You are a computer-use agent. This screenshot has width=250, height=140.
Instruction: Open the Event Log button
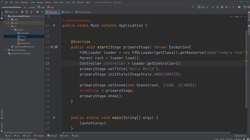point(241,136)
